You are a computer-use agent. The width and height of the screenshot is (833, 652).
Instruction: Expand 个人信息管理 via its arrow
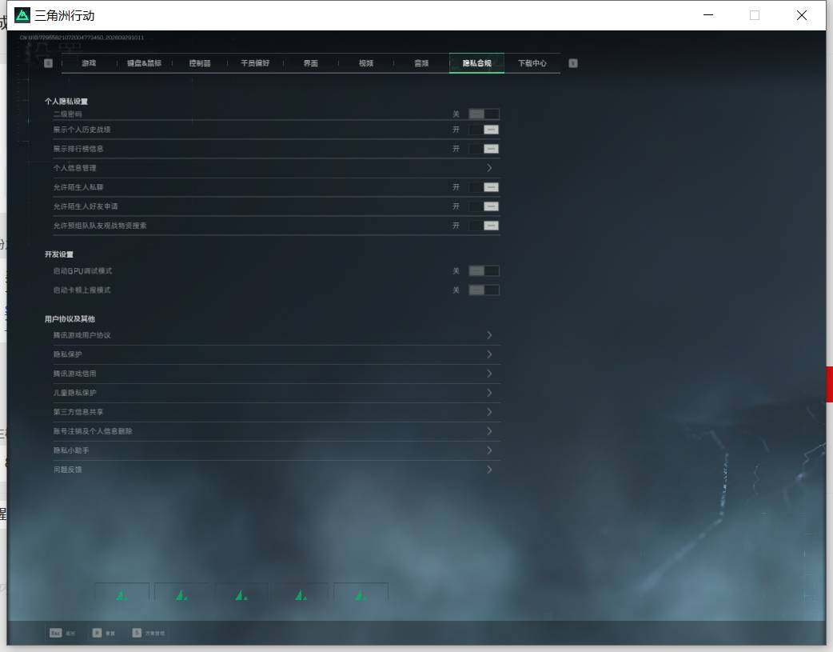point(489,168)
